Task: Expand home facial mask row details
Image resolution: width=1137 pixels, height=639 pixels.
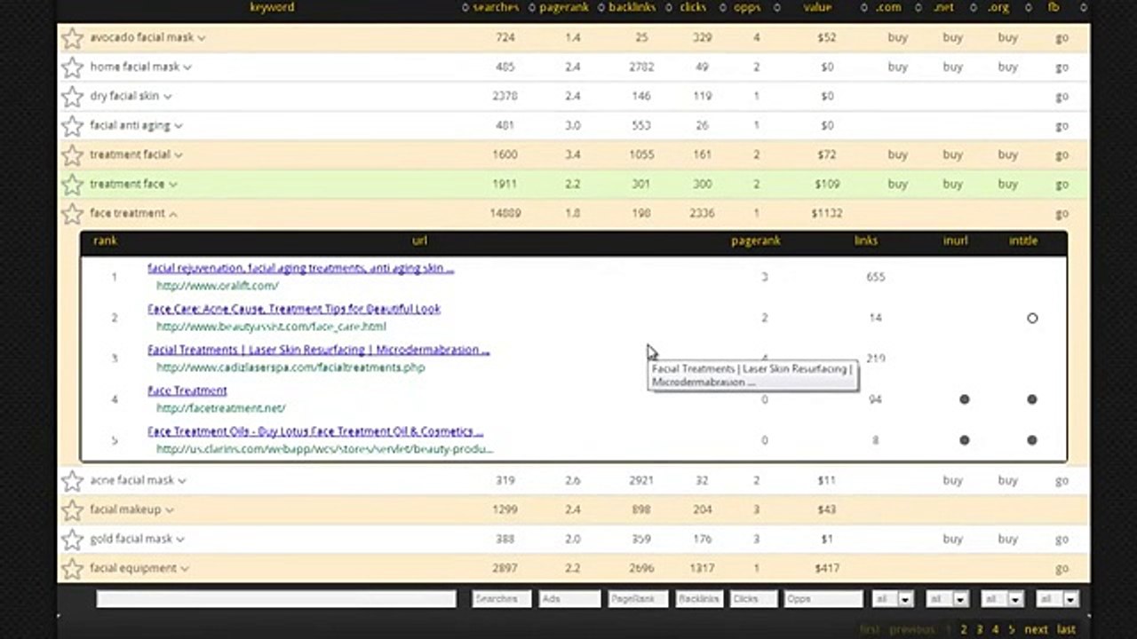Action: (x=187, y=67)
